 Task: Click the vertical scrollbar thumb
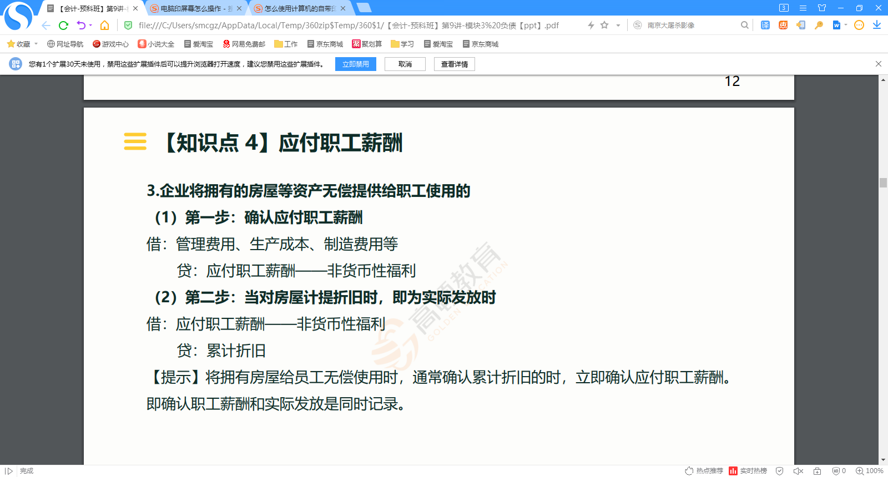point(883,182)
